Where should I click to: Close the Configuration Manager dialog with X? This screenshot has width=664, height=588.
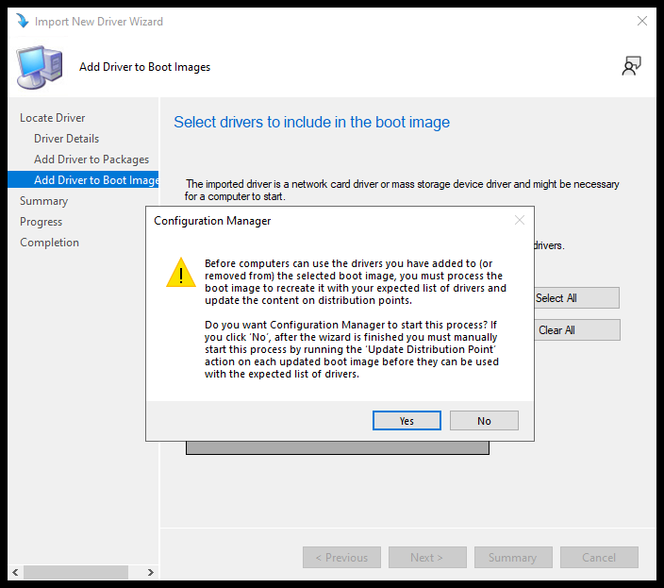(x=519, y=220)
